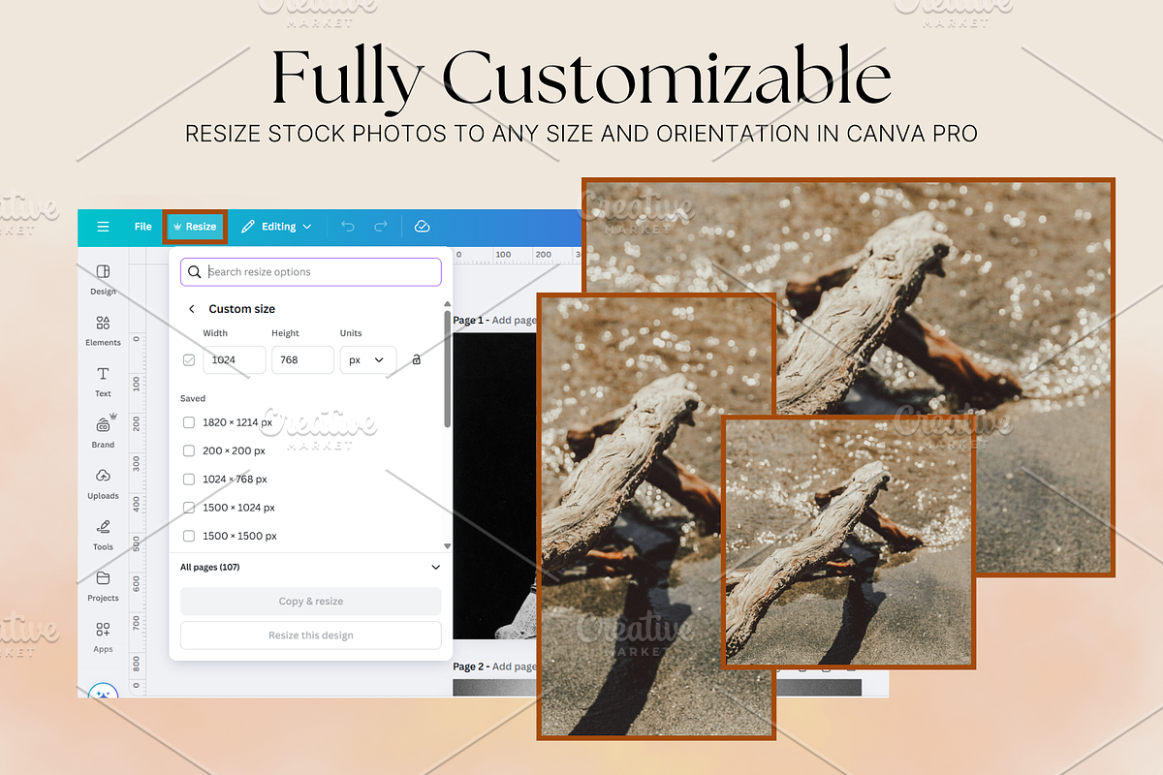Click the Height input field
This screenshot has height=775, width=1163.
coord(302,359)
